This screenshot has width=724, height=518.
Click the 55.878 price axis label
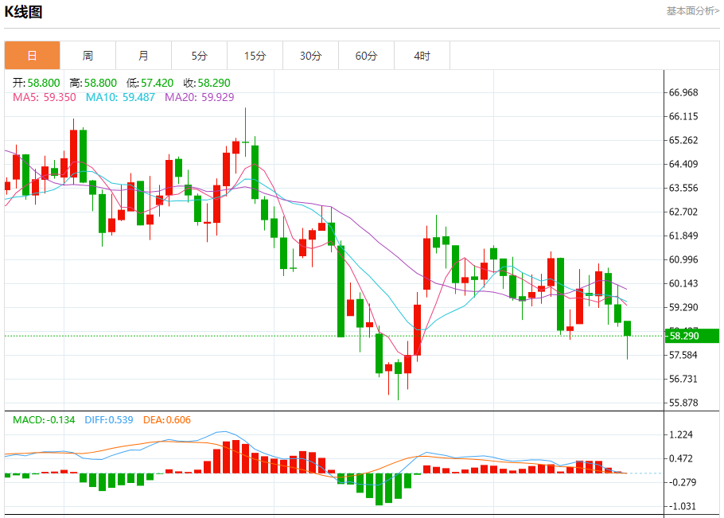[x=683, y=403]
